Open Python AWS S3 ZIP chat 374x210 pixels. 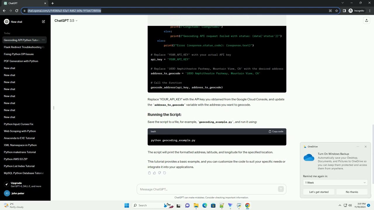[x=25, y=159]
